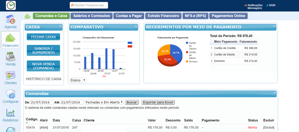Image resolution: width=299 pixels, height=132 pixels.
Task: Collapse the Recebimentos por Meio de Pagamento panel
Action: click(274, 27)
